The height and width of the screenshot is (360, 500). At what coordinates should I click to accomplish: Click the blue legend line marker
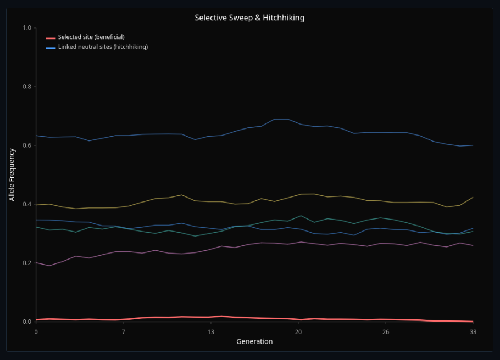(50, 47)
